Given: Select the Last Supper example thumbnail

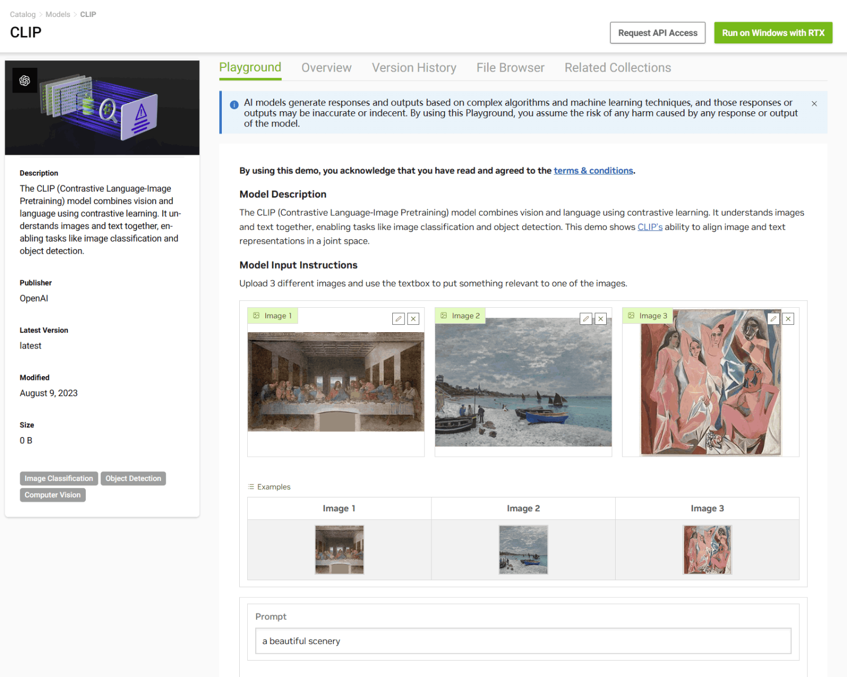Looking at the screenshot, I should click(339, 549).
